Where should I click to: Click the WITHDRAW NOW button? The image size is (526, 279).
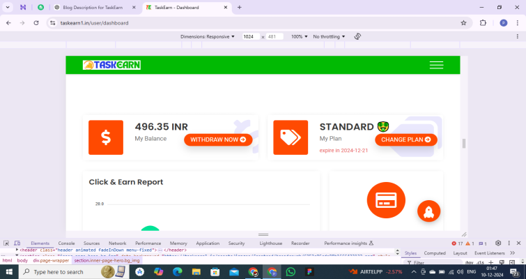tap(218, 139)
